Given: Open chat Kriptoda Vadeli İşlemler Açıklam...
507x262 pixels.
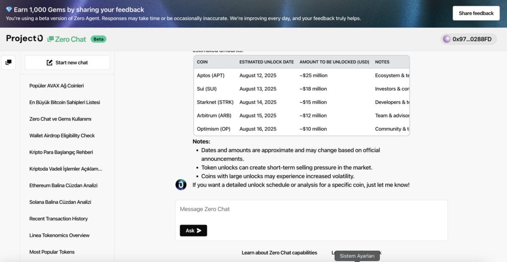Looking at the screenshot, I should pyautogui.click(x=66, y=169).
